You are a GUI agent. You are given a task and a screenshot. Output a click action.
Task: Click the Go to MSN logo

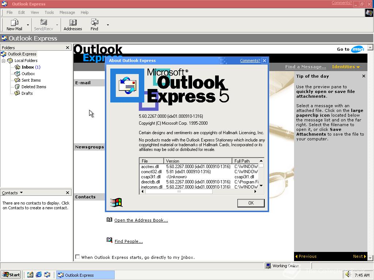click(x=357, y=49)
